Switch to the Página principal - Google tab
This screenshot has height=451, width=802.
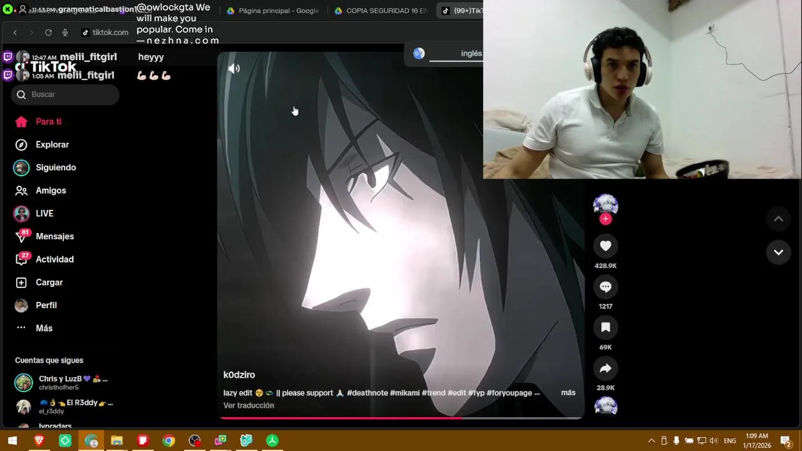(273, 11)
